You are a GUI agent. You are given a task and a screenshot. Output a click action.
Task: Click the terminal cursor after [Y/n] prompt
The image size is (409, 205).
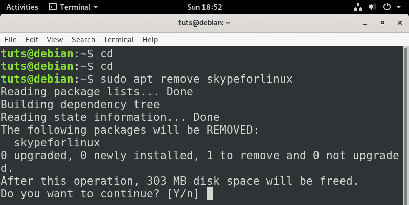point(209,194)
